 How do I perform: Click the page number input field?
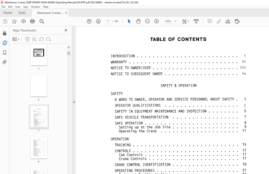tap(108, 22)
